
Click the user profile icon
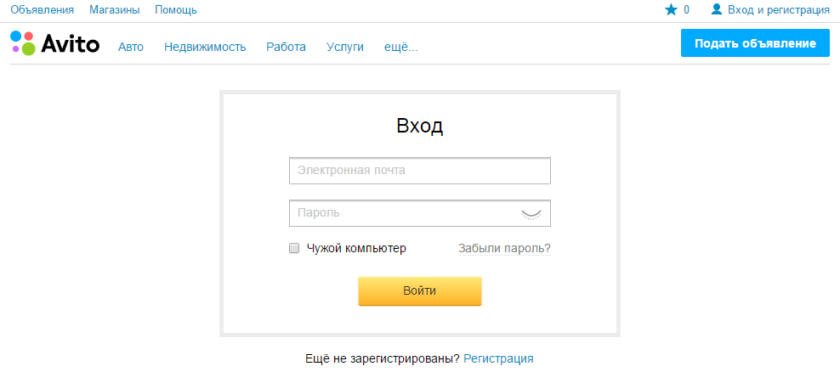tap(717, 9)
